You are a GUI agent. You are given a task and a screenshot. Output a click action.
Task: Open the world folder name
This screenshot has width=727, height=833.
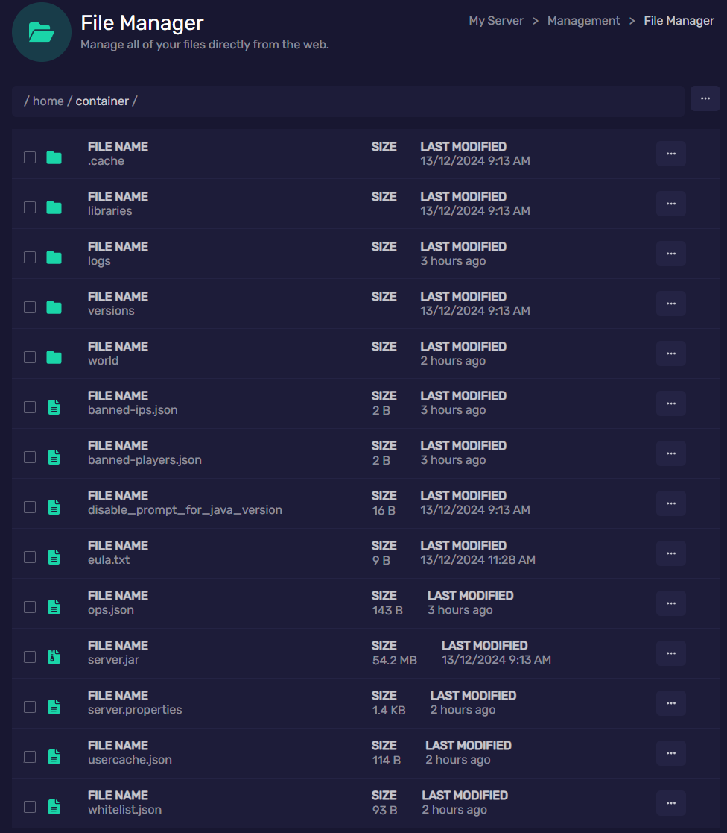coord(103,361)
